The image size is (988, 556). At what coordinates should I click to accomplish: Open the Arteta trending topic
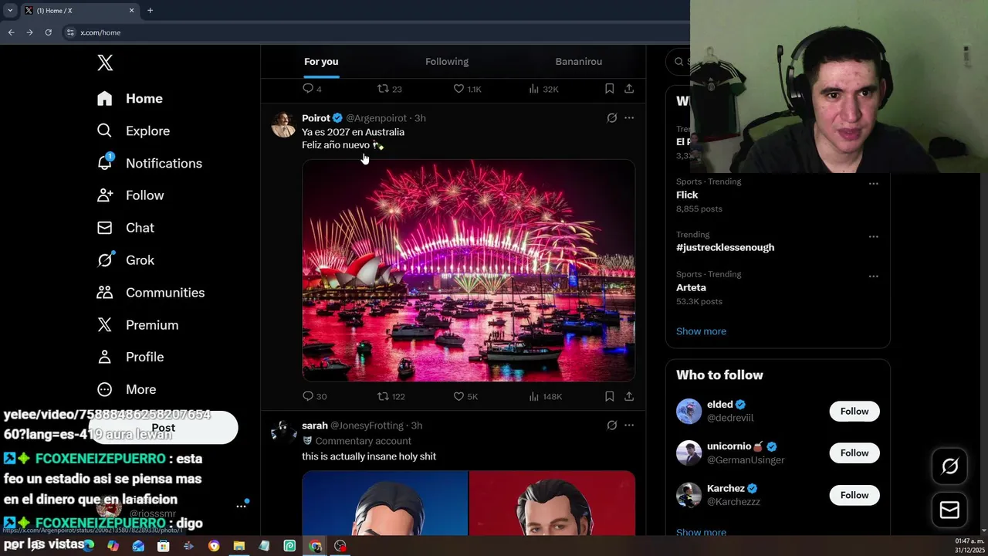(691, 287)
